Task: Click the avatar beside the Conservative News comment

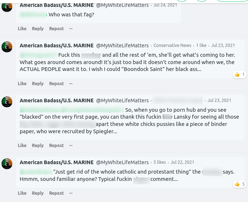Action: (7, 47)
